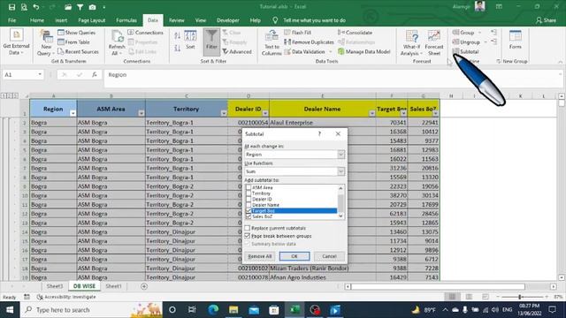Switch to the Formulas tab

click(x=126, y=20)
